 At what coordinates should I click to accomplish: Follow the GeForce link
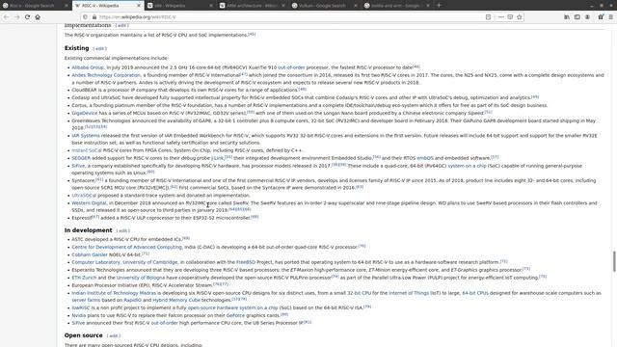(x=235, y=315)
